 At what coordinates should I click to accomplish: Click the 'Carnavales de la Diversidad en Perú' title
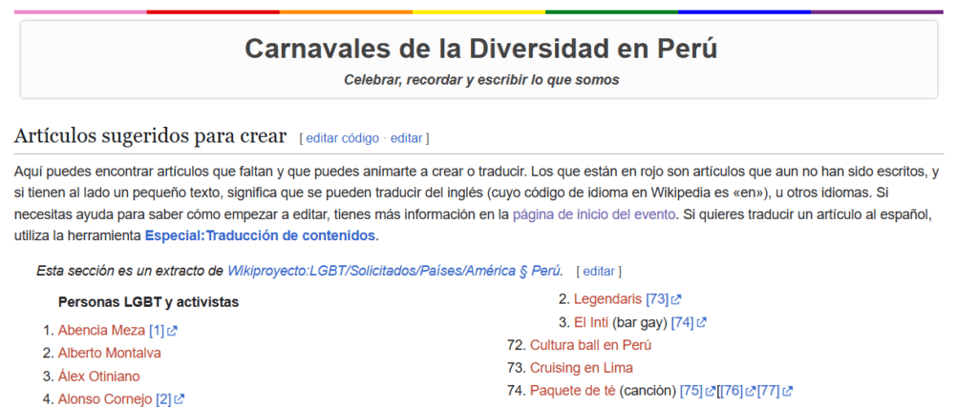(480, 49)
